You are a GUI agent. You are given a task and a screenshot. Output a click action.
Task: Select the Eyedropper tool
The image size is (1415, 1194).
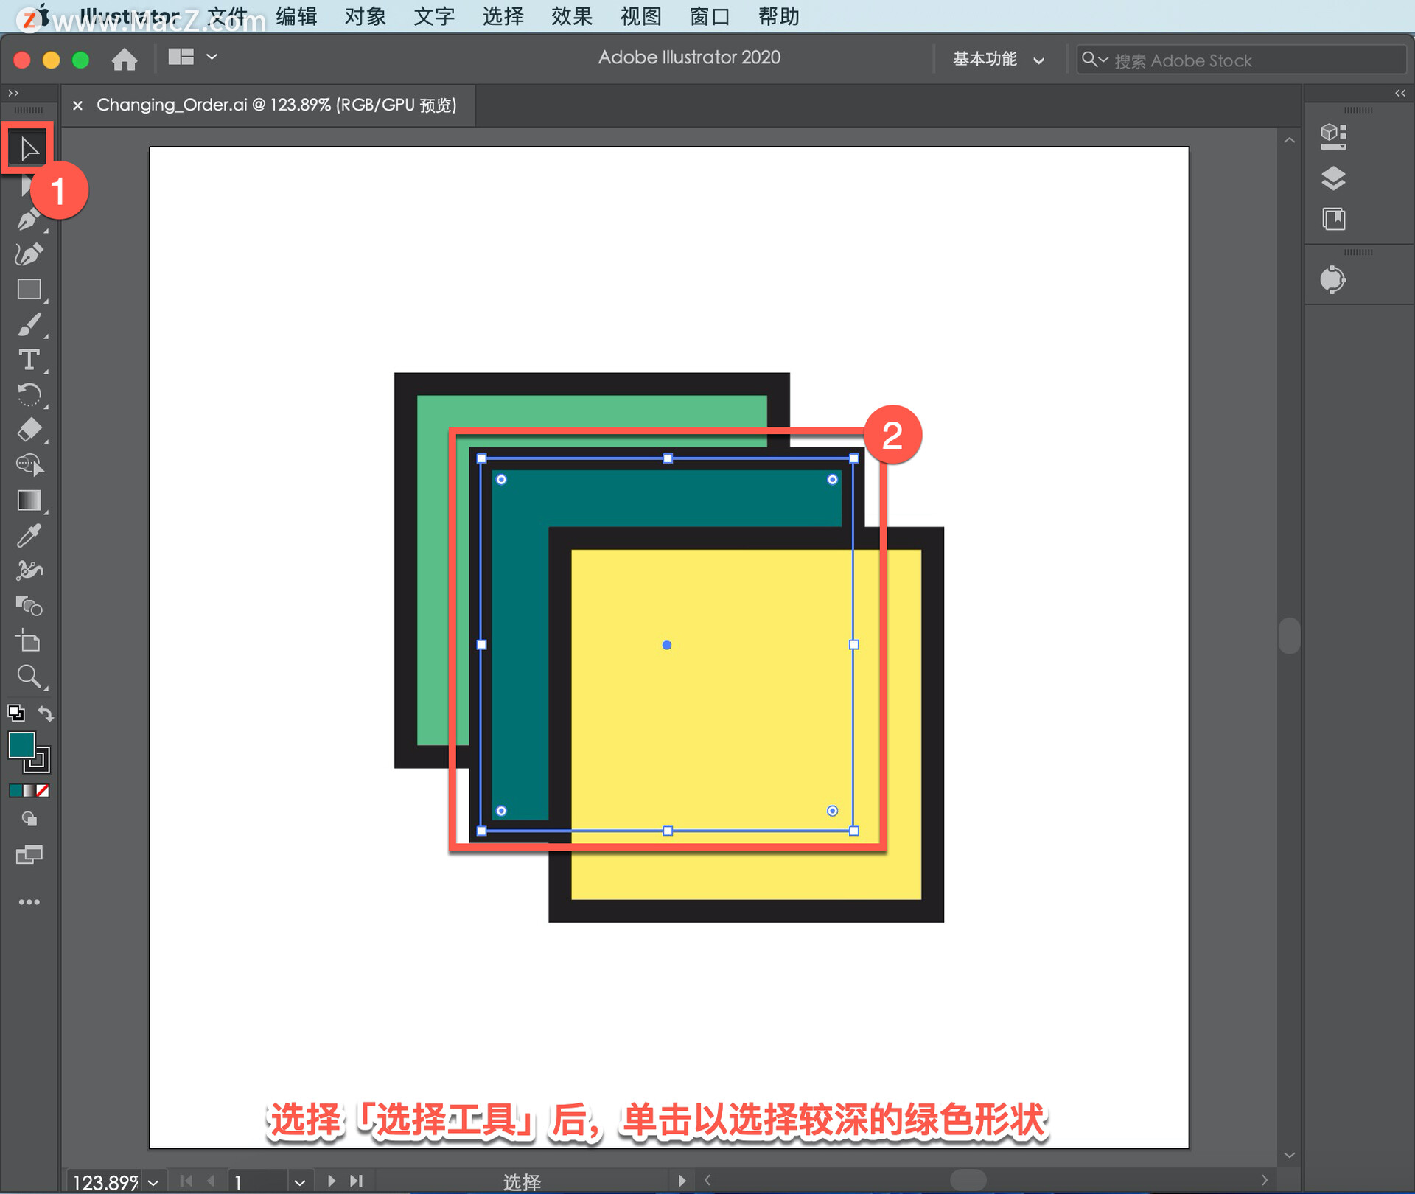pyautogui.click(x=29, y=536)
